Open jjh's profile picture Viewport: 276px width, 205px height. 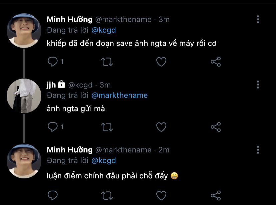click(24, 96)
